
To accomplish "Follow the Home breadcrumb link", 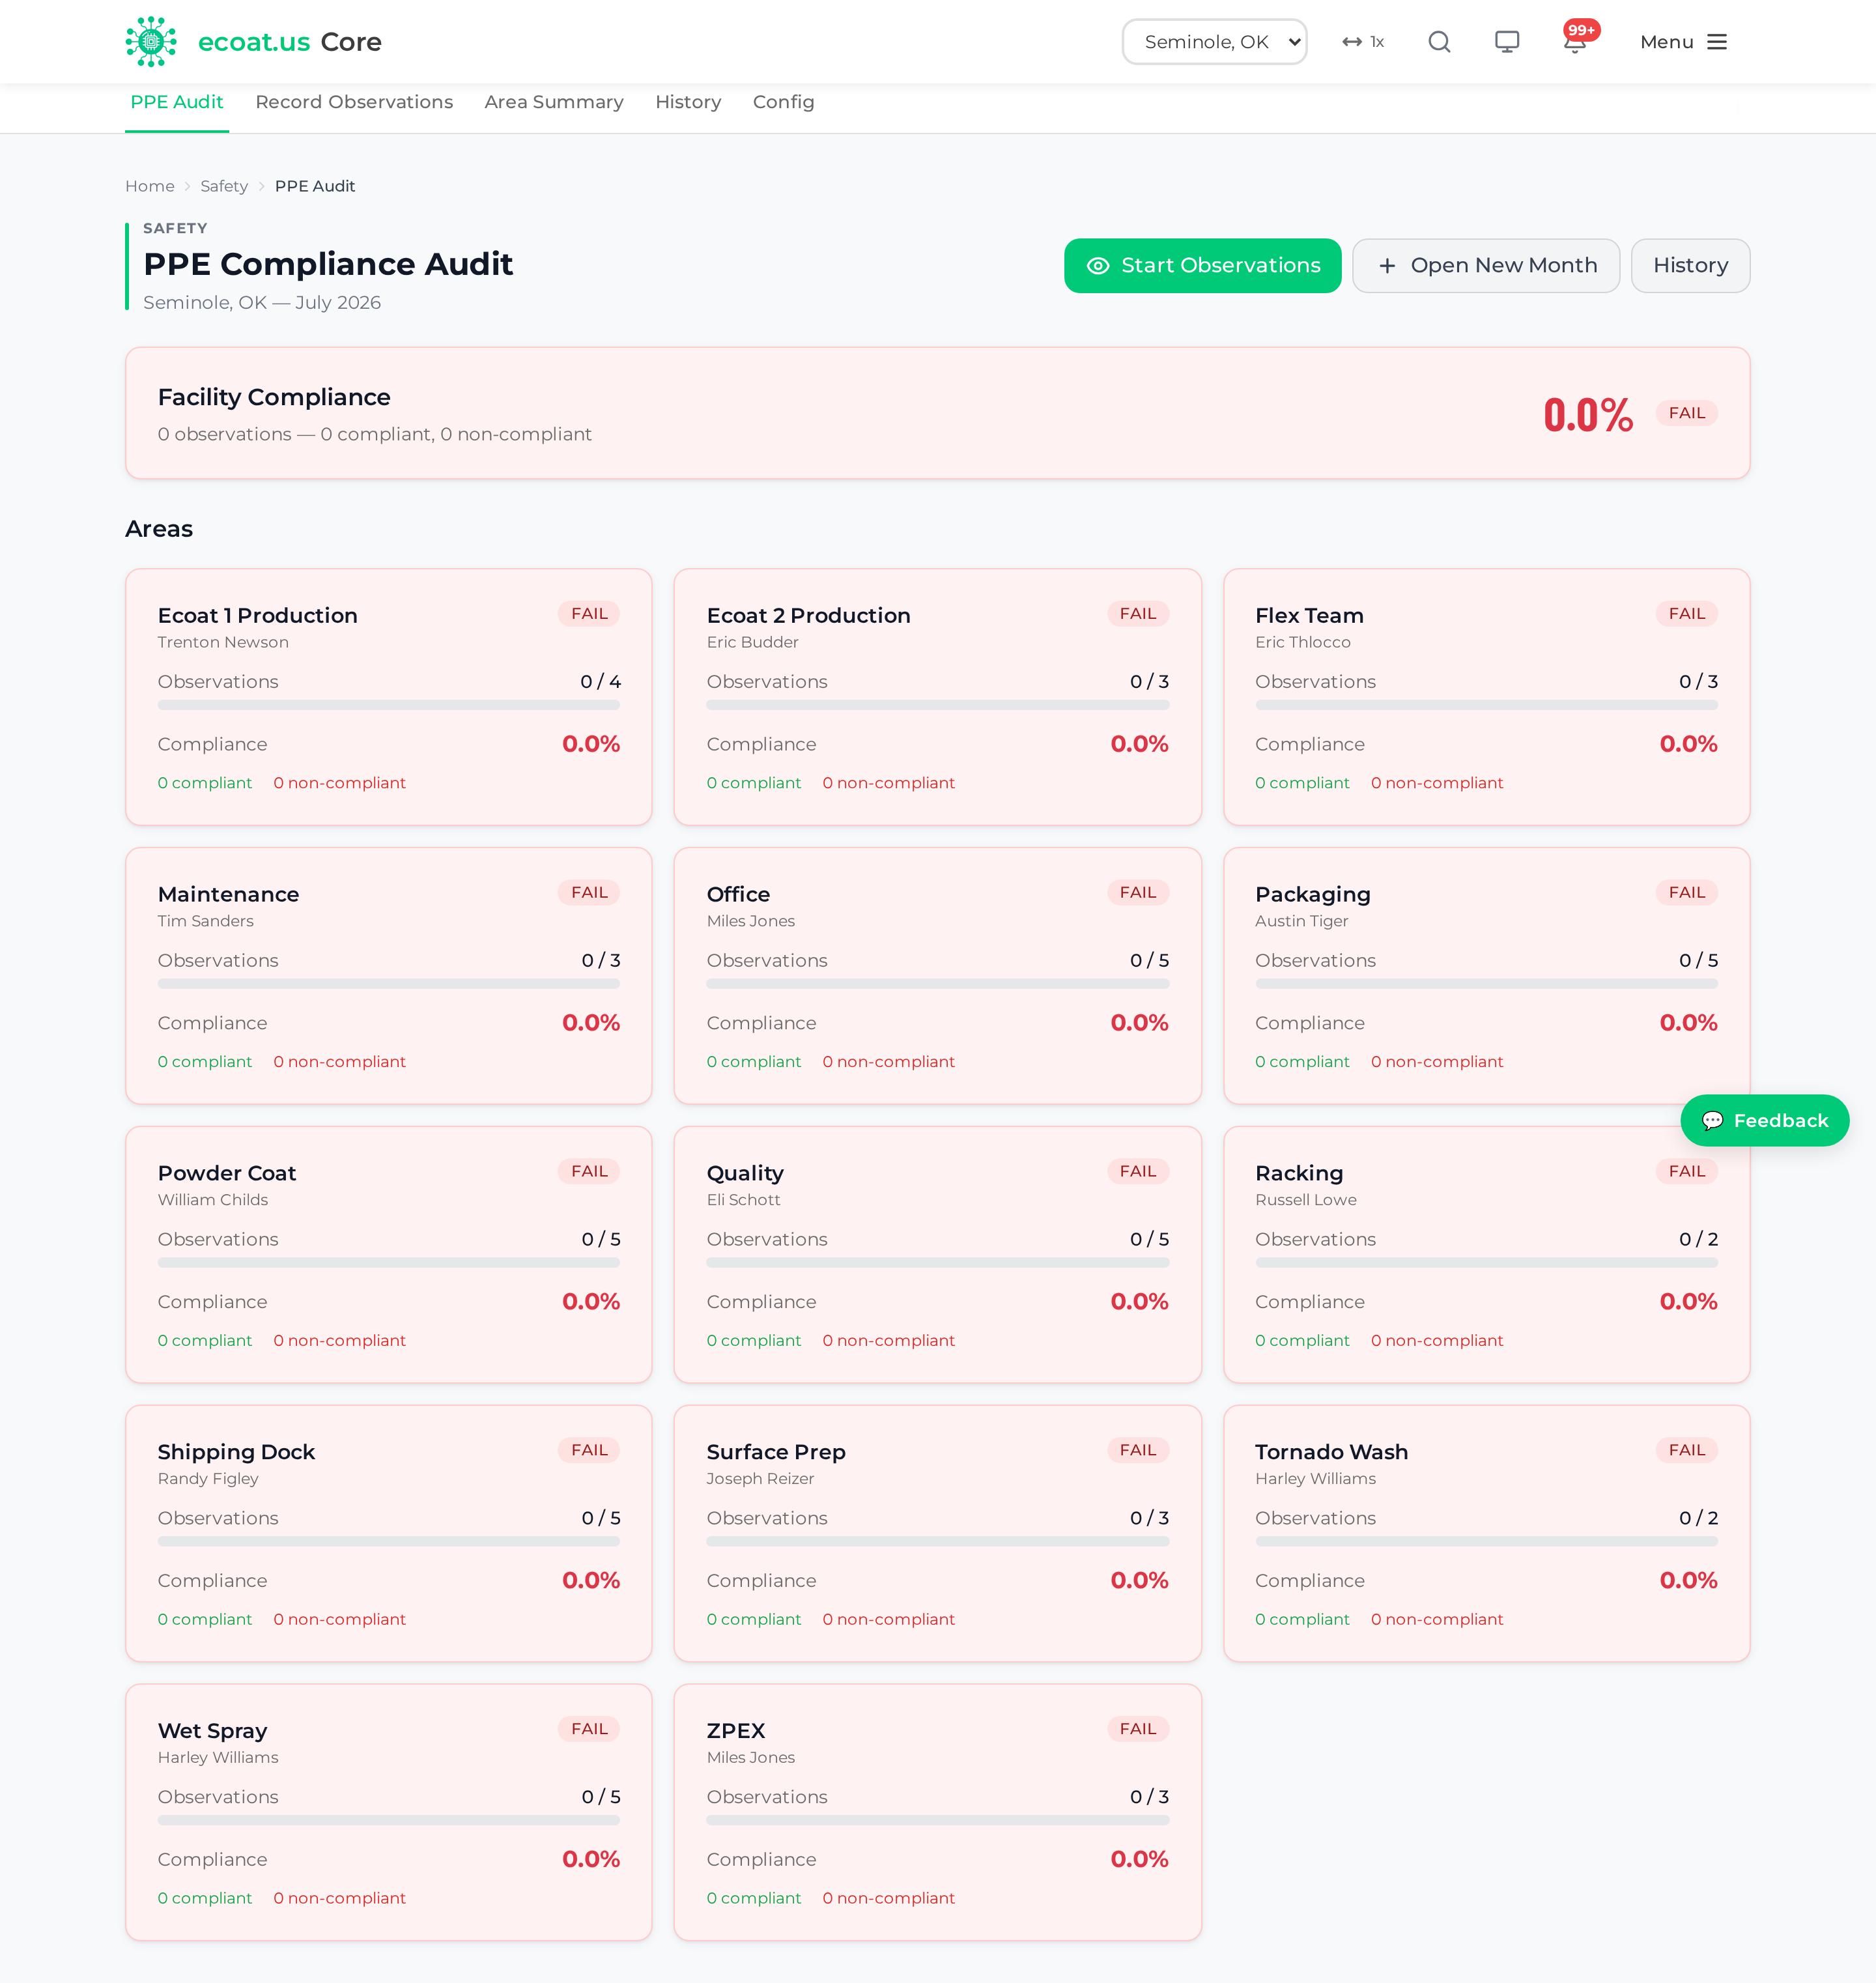I will (150, 186).
